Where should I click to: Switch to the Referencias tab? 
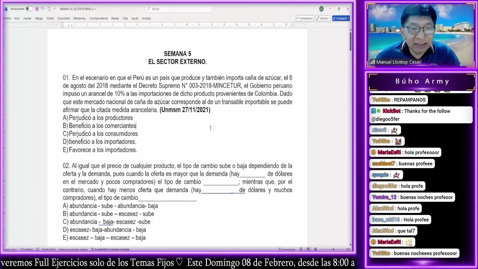(80, 18)
